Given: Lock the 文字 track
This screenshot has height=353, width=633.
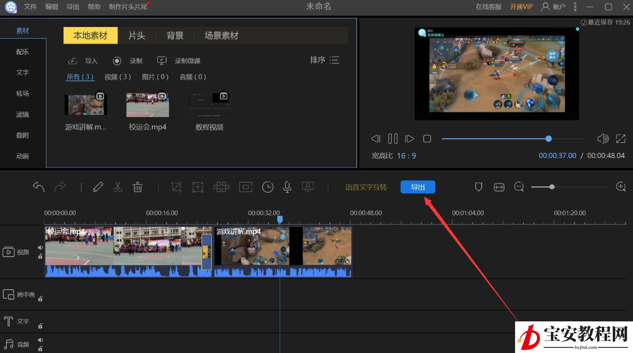Looking at the screenshot, I should (x=41, y=326).
